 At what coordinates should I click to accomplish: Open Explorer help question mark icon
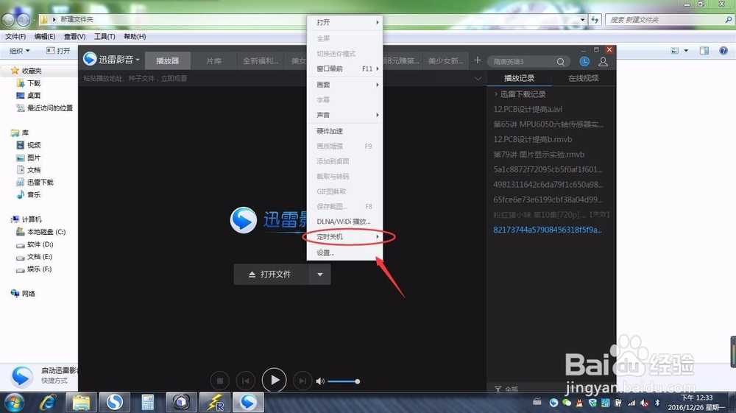(723, 51)
